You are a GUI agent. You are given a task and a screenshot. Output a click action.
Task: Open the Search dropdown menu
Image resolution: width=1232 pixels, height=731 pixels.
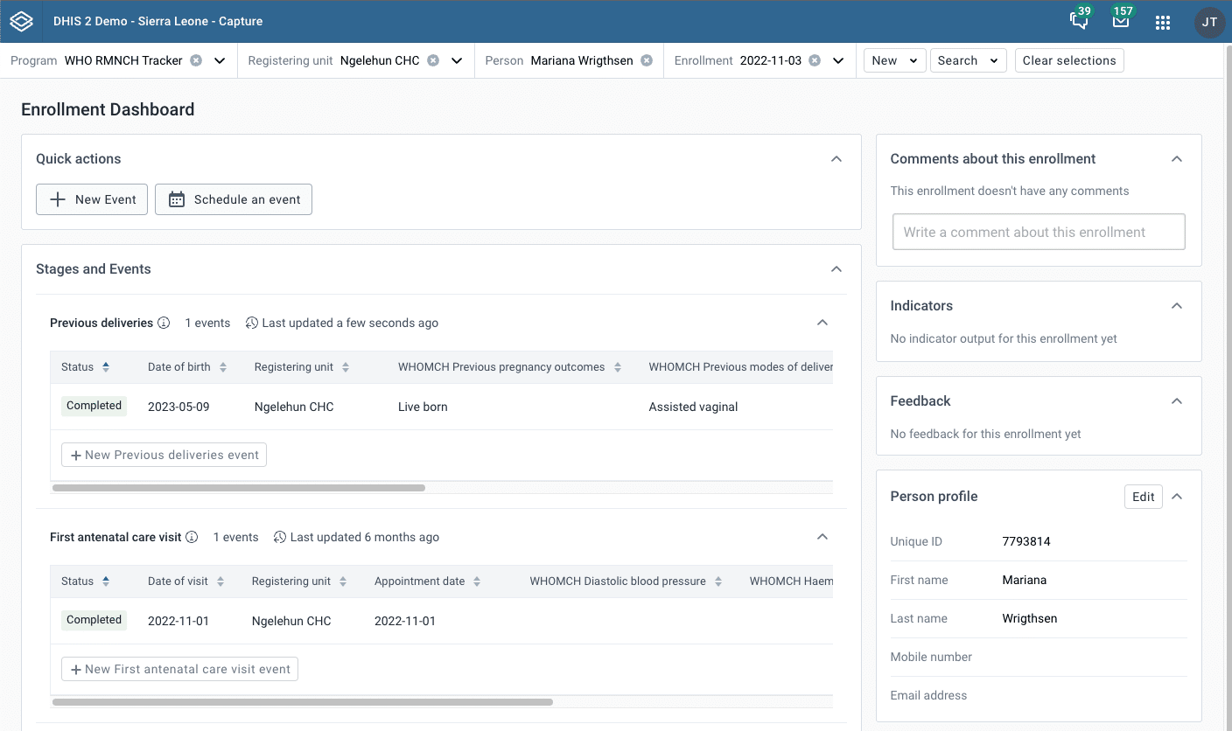[969, 60]
